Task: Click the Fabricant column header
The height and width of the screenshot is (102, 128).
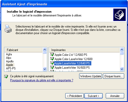Action: (x=23, y=50)
